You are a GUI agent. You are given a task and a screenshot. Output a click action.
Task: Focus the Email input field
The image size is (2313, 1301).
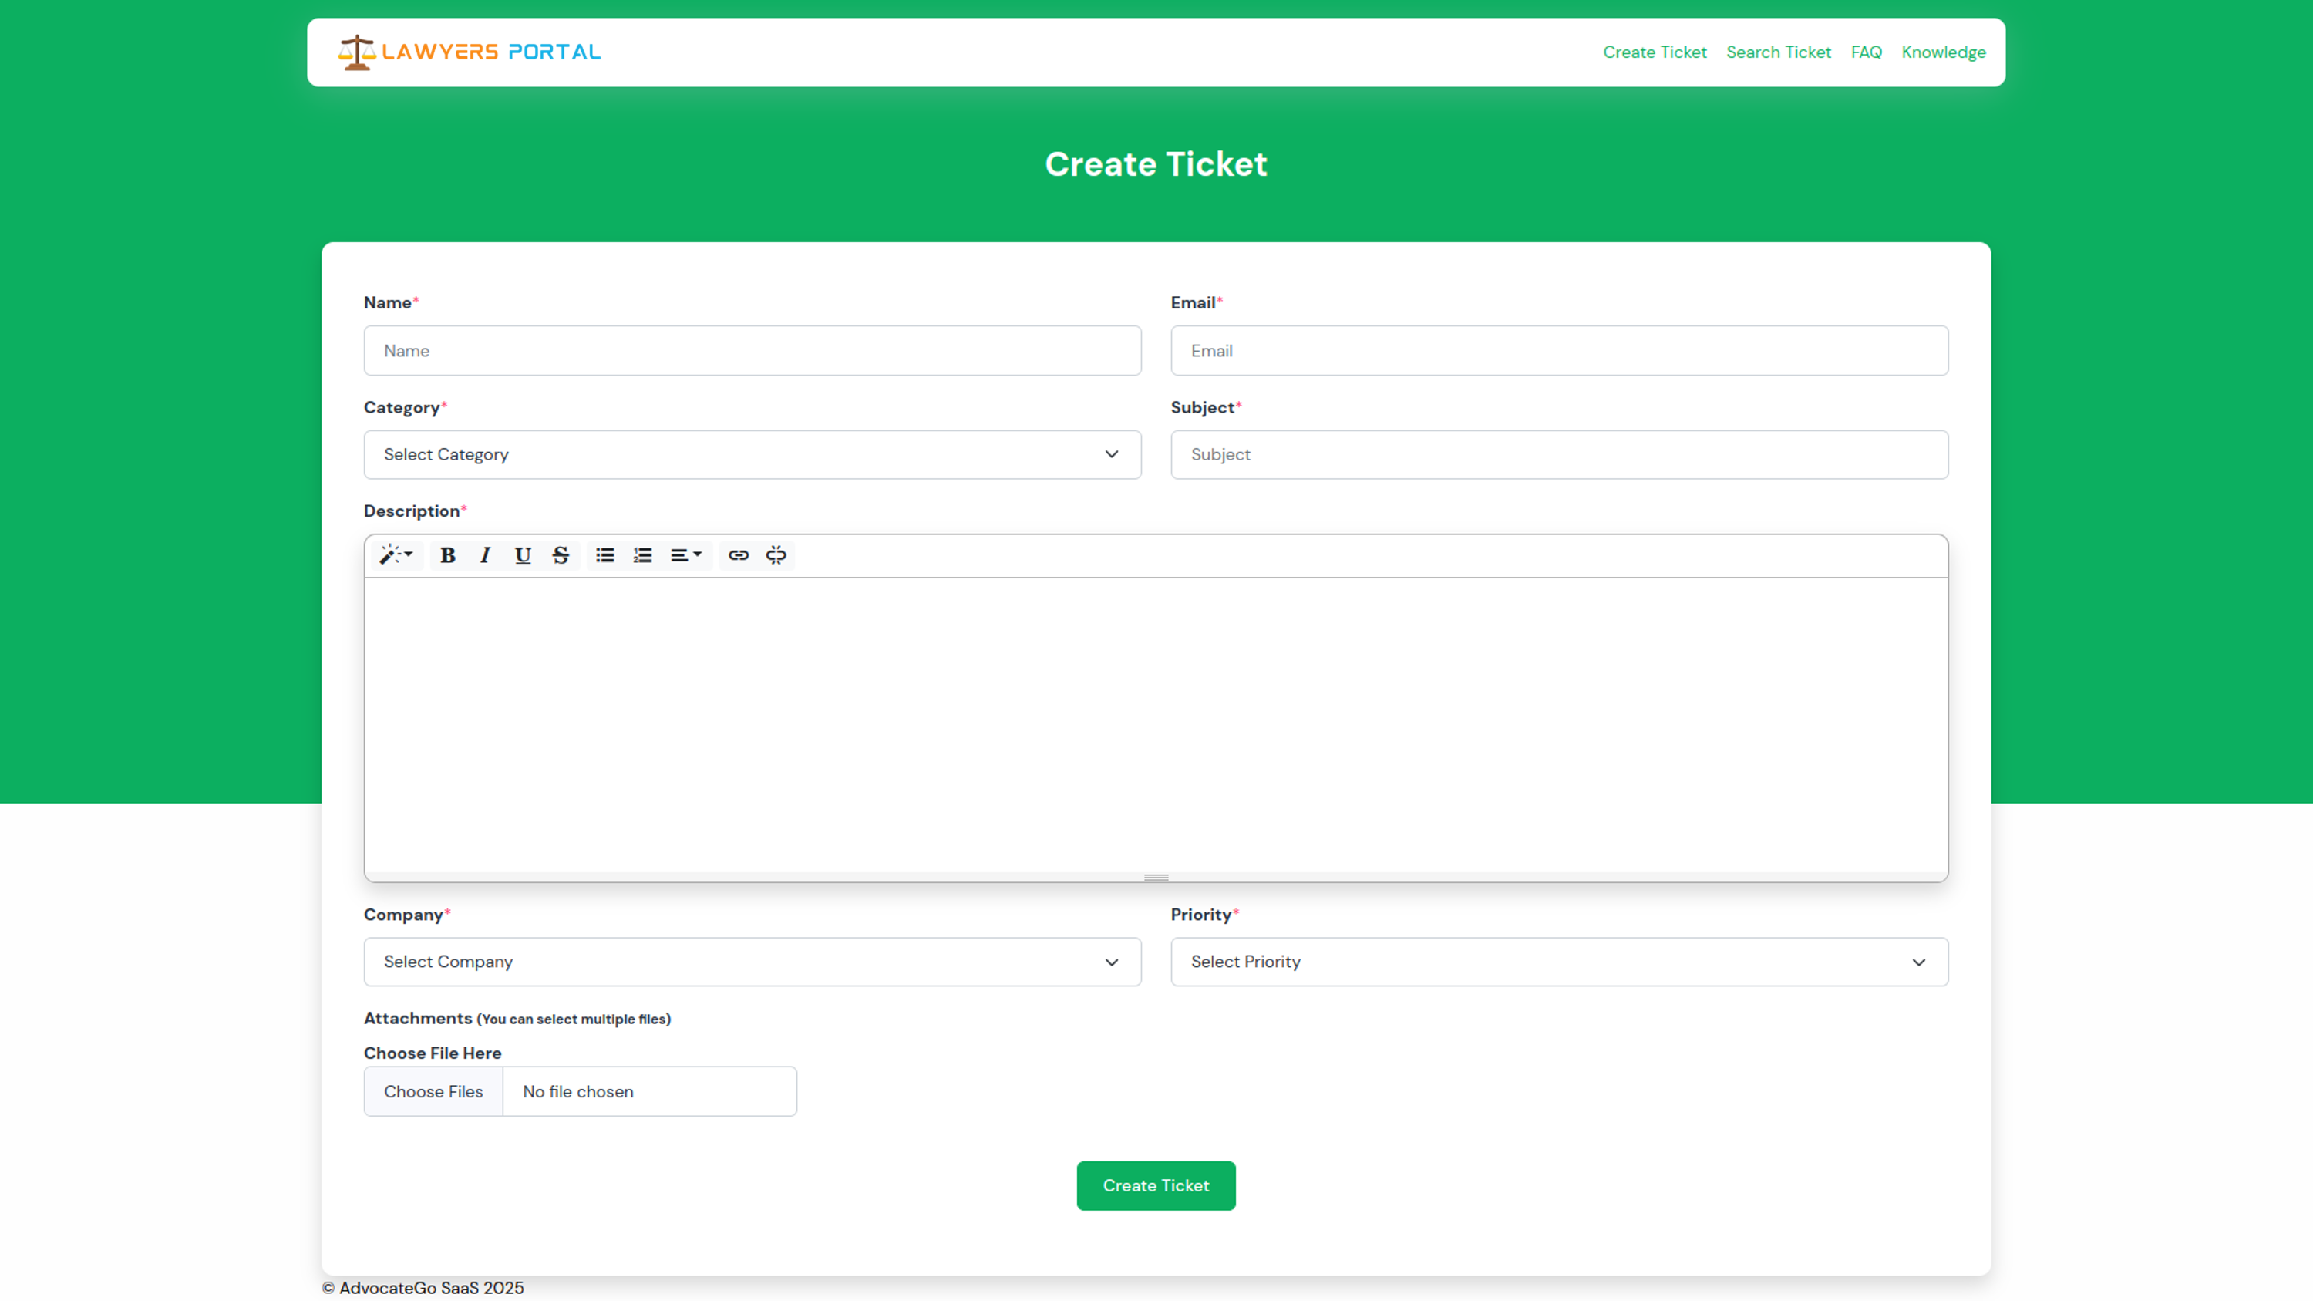coord(1559,351)
